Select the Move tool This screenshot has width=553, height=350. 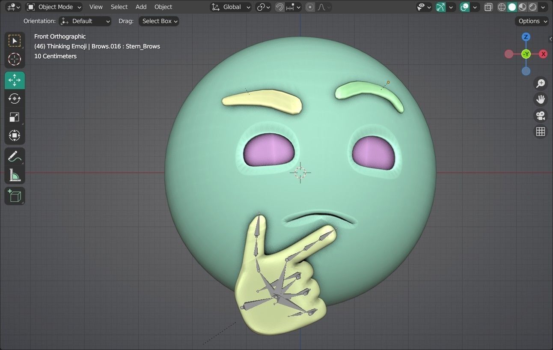(15, 80)
